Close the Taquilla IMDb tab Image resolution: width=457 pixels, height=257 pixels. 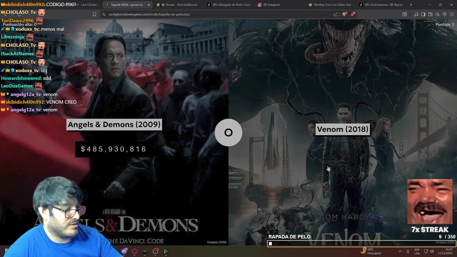149,5
